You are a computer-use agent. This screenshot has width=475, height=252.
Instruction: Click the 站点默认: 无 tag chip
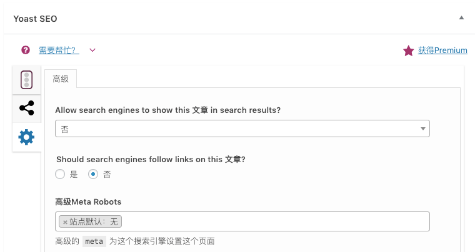point(90,221)
